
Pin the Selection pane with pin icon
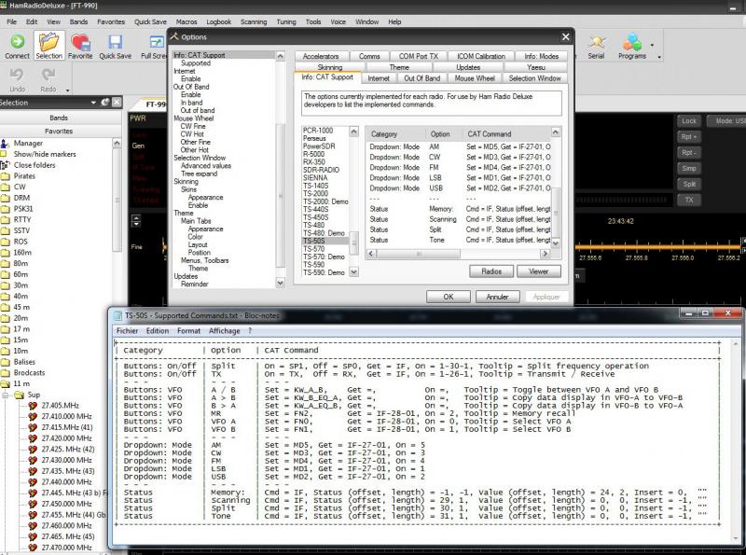tap(104, 103)
